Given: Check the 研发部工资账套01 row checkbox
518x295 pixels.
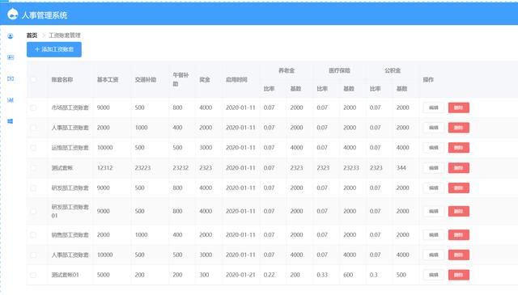Looking at the screenshot, I should [x=33, y=211].
